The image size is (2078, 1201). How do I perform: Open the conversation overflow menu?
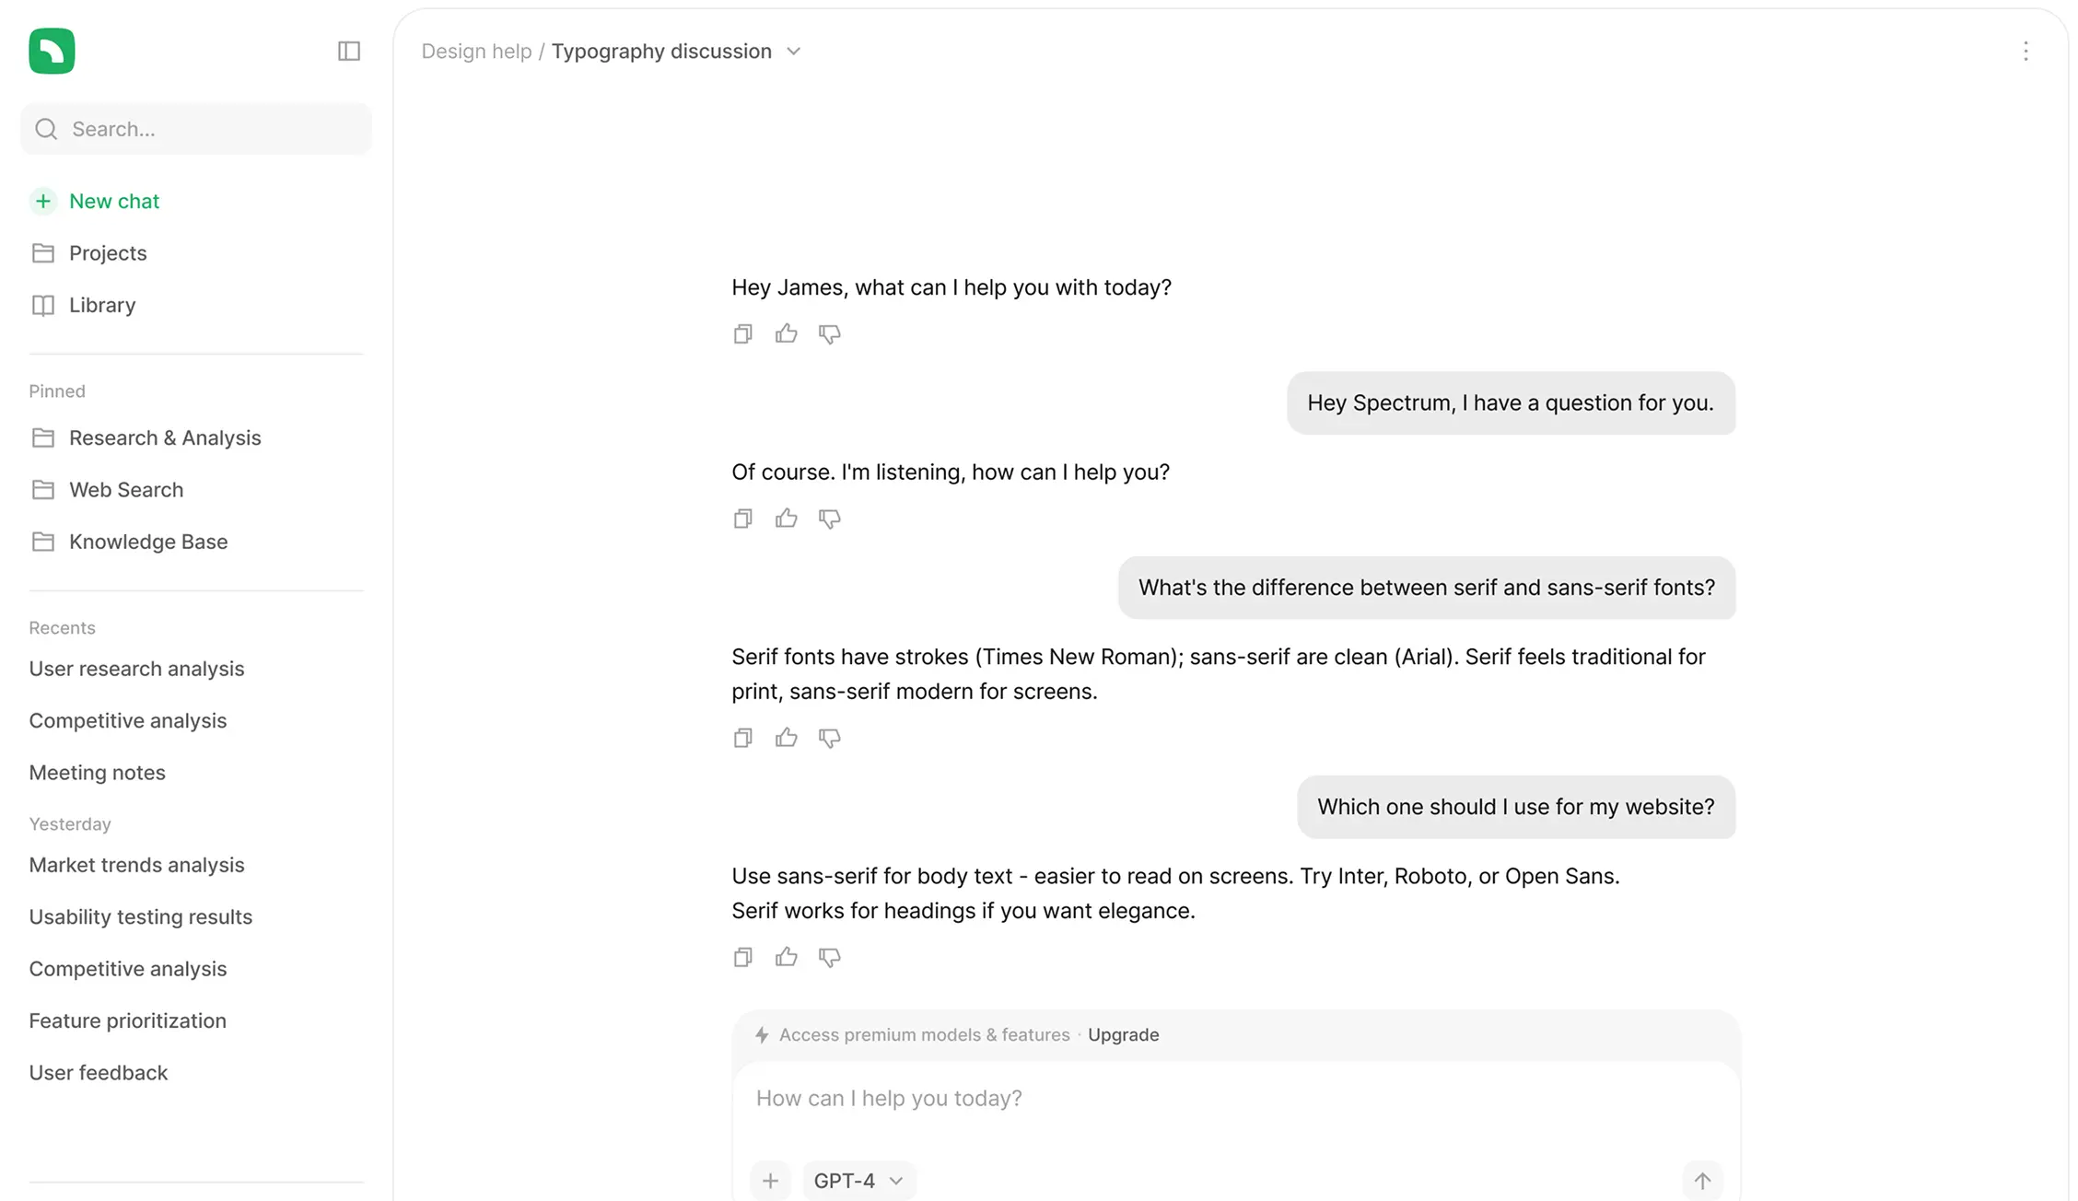click(x=2026, y=52)
